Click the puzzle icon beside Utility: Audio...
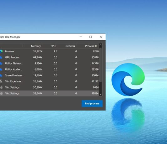Screen dimensions: 167x144 coord(1,70)
